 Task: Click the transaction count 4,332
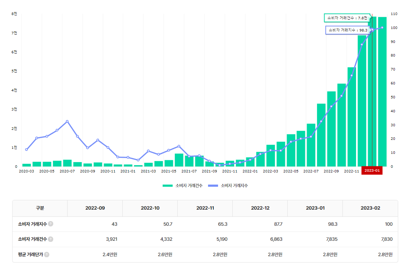[166, 239]
